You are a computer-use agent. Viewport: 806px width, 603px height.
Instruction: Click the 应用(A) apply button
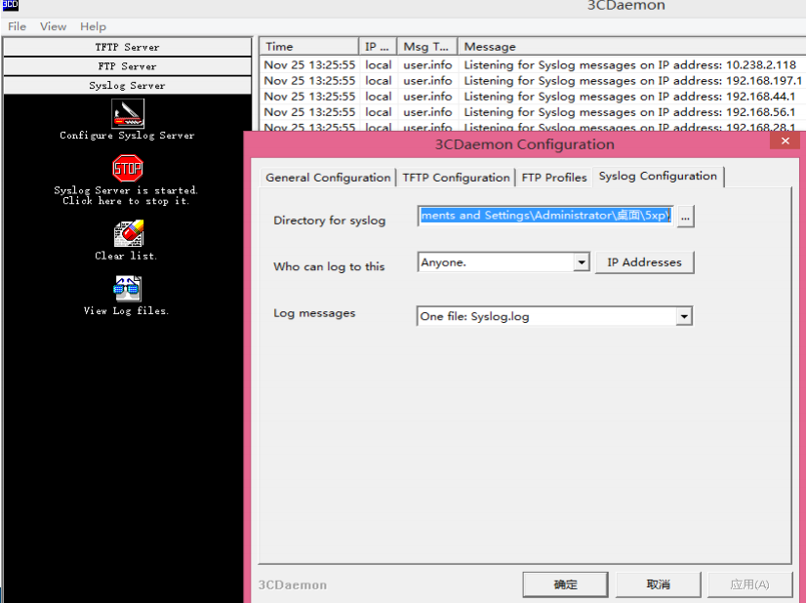click(x=750, y=584)
